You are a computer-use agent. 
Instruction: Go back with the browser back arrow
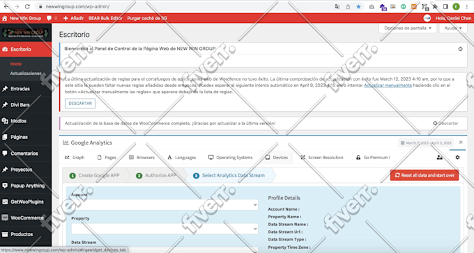6,6
